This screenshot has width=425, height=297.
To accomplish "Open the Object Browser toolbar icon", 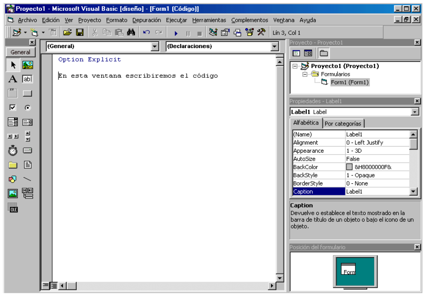I will click(x=249, y=33).
